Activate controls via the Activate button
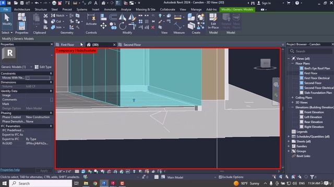 91,20
